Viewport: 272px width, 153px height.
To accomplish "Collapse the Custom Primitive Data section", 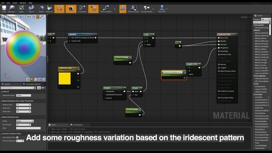I will (x=1, y=134).
